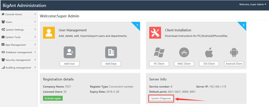Click the Database management arrows icon

[x=3, y=52]
